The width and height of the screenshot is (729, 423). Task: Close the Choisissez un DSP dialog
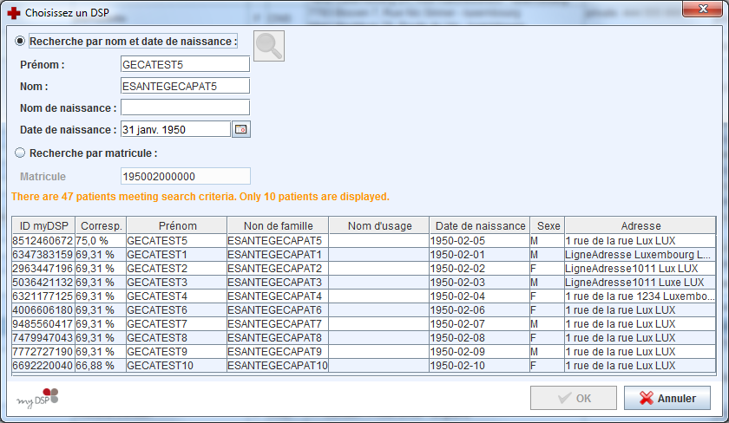pyautogui.click(x=706, y=10)
